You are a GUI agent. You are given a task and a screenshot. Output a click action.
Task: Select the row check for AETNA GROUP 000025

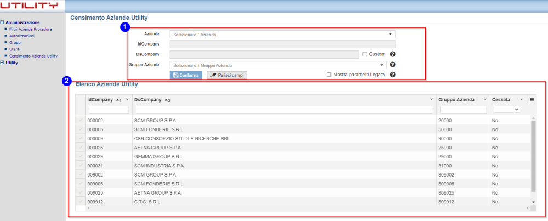point(81,148)
